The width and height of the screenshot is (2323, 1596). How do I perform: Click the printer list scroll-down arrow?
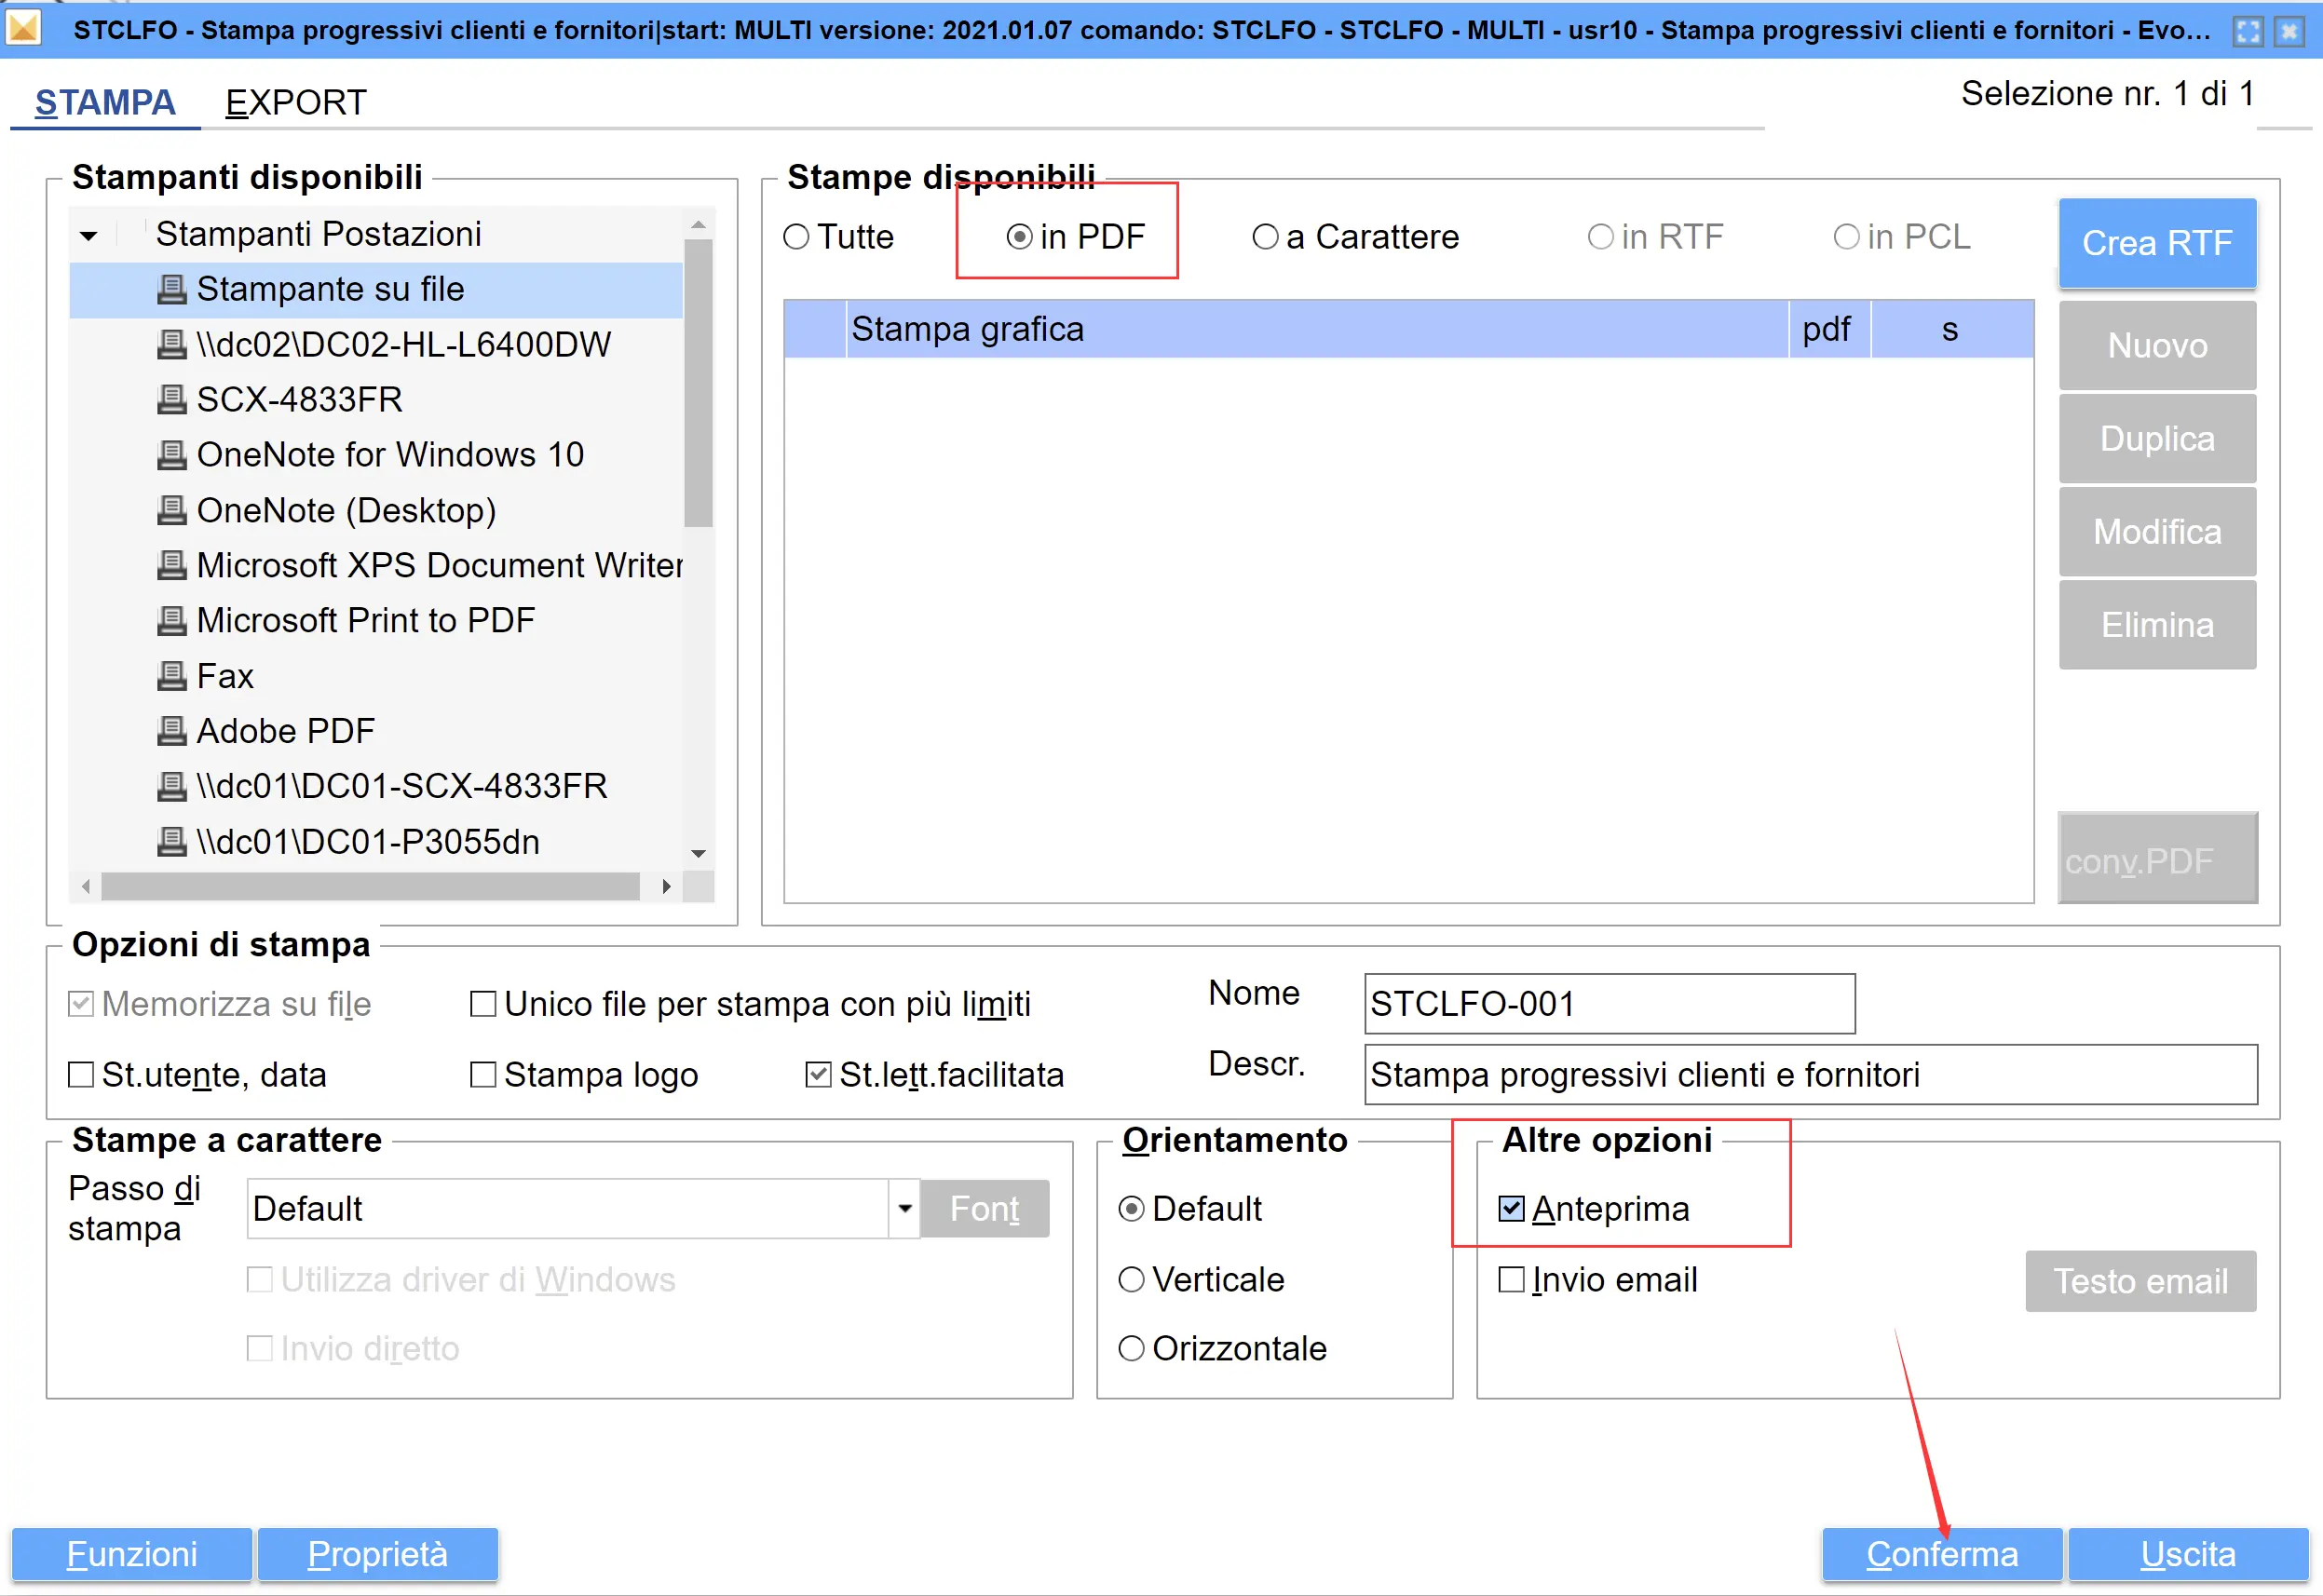click(x=698, y=854)
